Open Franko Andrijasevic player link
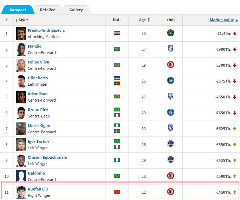 [x=46, y=30]
